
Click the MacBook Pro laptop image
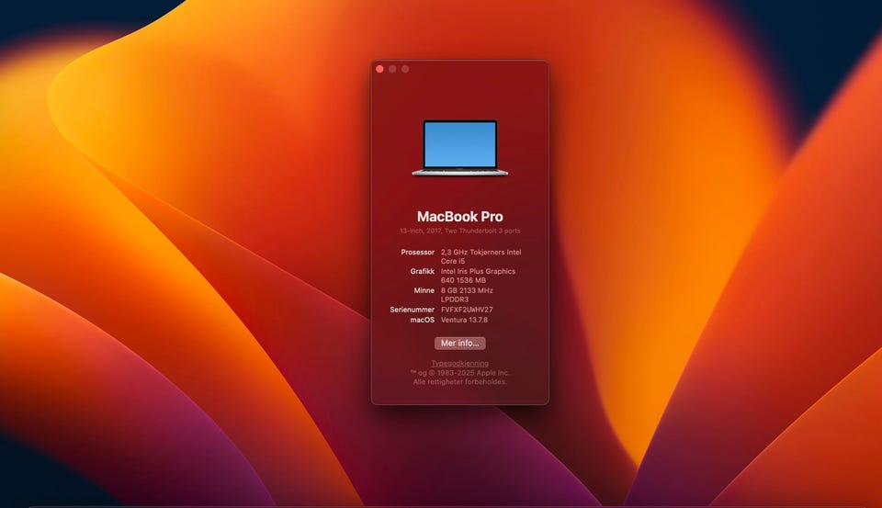[x=460, y=148]
